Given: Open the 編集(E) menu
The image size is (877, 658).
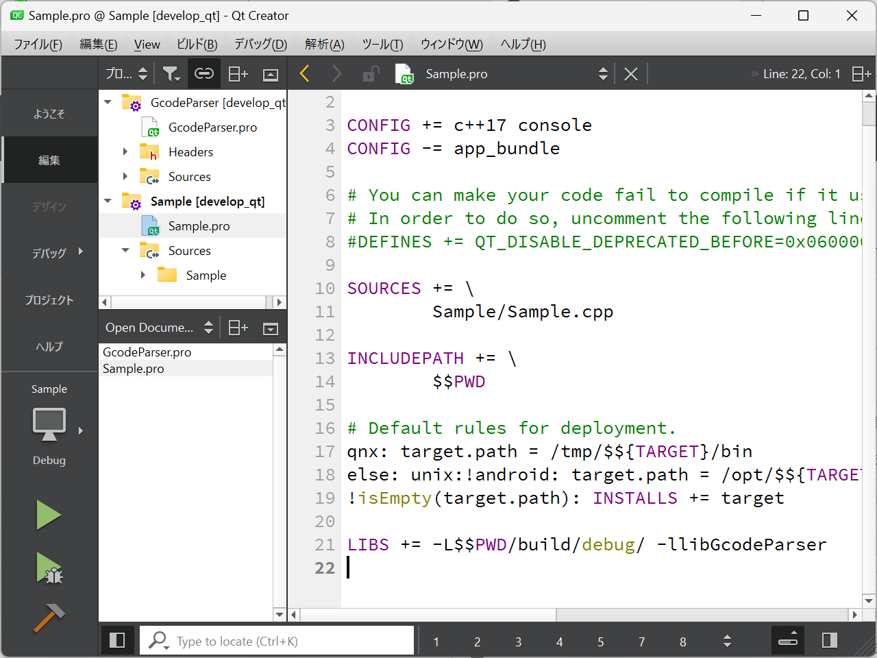Looking at the screenshot, I should coord(99,44).
